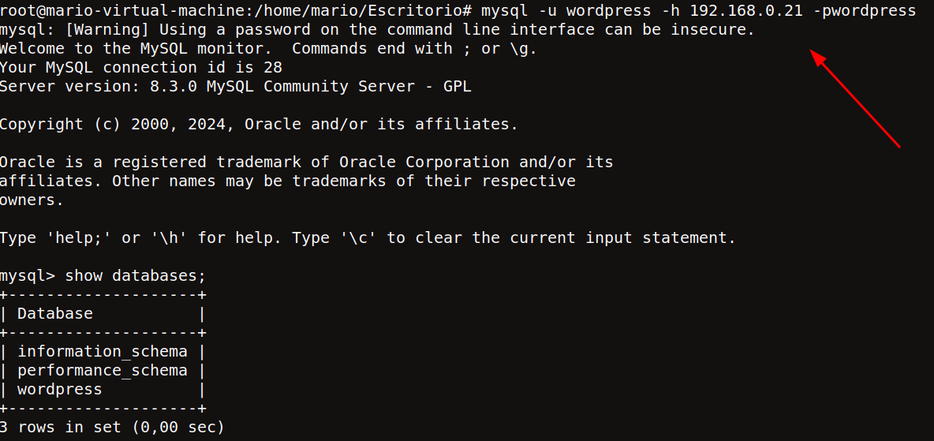Image resolution: width=934 pixels, height=441 pixels.
Task: Click the word GPL in the server line
Action: (457, 87)
